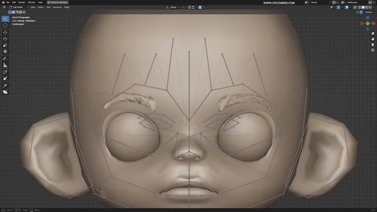The height and width of the screenshot is (212, 377).
Task: Set invert selection mode icon
Action: [x=21, y=12]
